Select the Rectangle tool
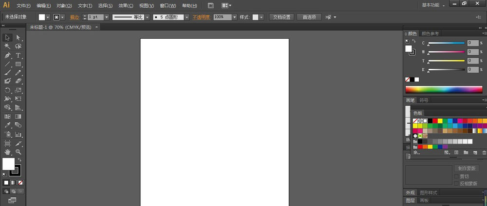487x206 pixels. coord(18,64)
